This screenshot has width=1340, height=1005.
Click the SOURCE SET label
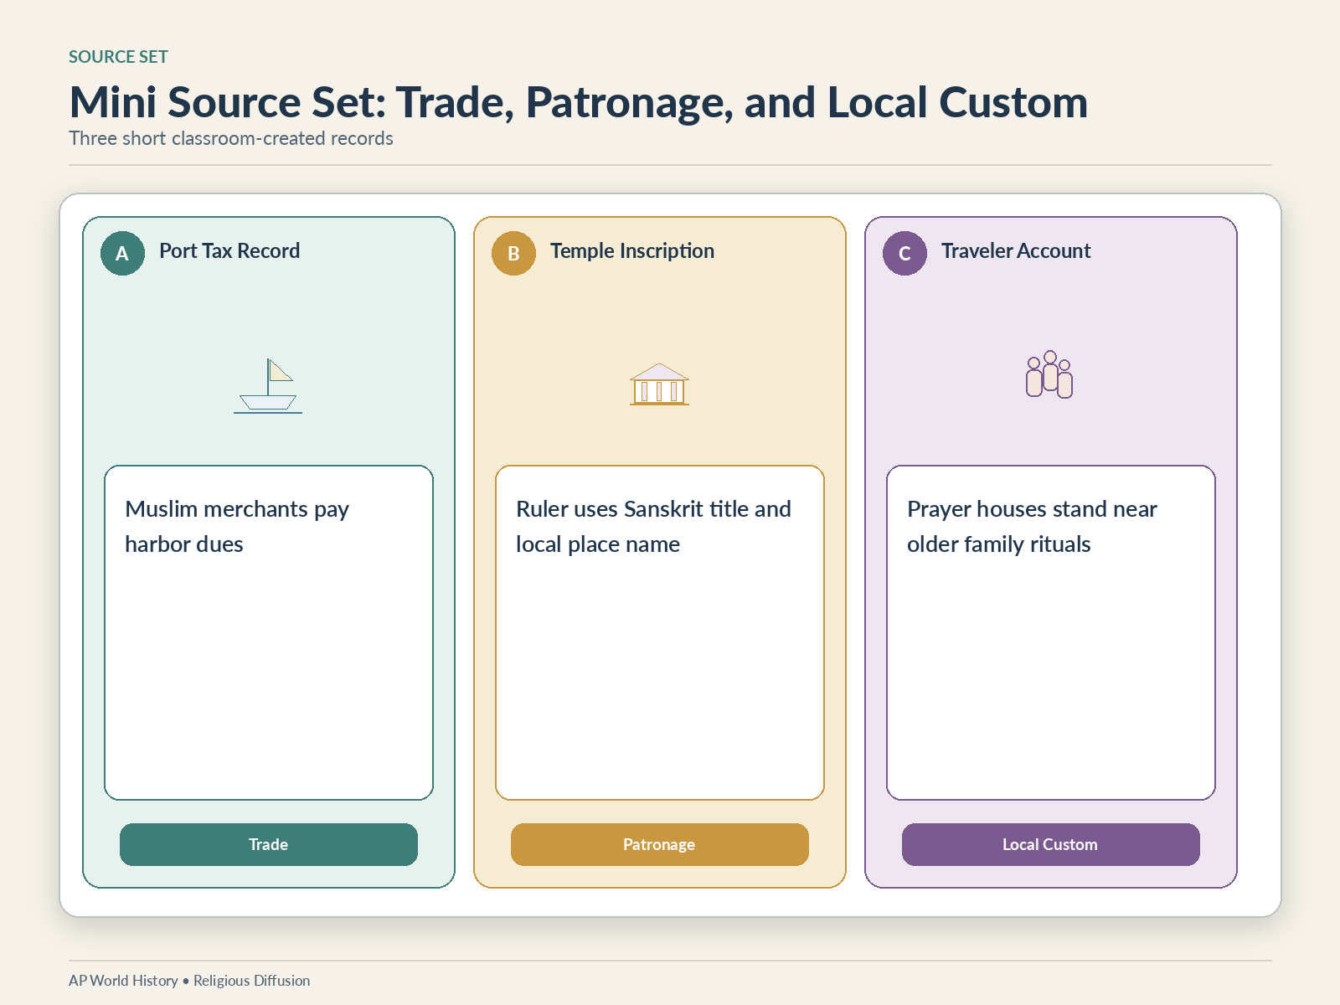[x=118, y=57]
